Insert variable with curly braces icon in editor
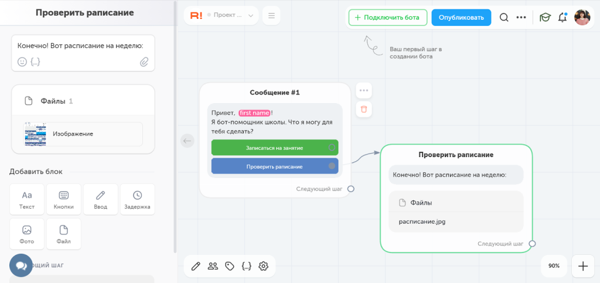The width and height of the screenshot is (600, 283). (35, 62)
